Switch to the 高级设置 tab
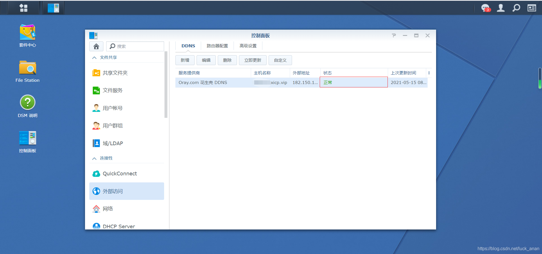 [x=248, y=46]
